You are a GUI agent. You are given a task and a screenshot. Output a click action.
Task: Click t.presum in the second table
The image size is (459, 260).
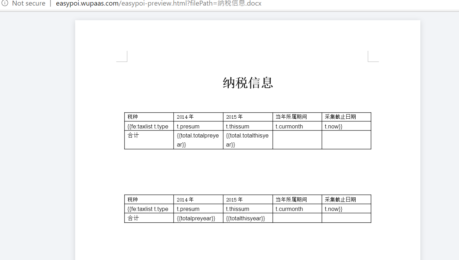pos(188,209)
